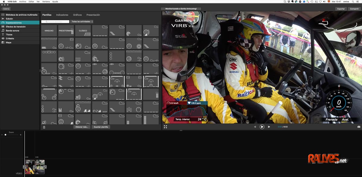Open the Edición scissors section
The width and height of the screenshot is (362, 177).
[x=20, y=19]
